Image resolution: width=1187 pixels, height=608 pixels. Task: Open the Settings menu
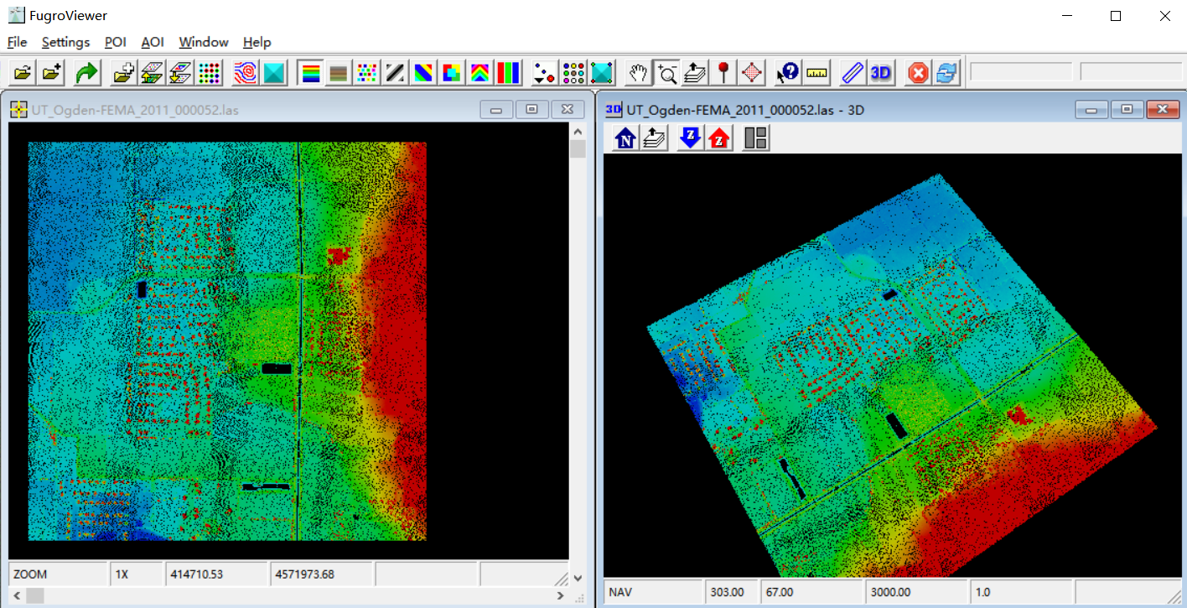[65, 42]
